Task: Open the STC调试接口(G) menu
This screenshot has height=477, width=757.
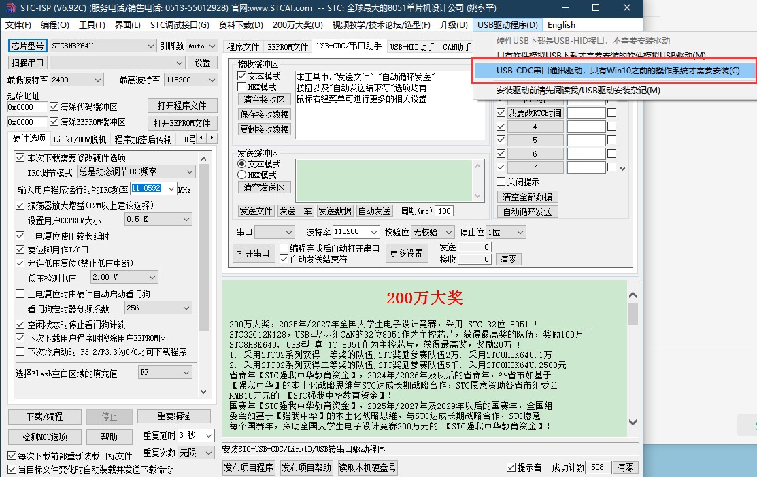Action: click(180, 25)
